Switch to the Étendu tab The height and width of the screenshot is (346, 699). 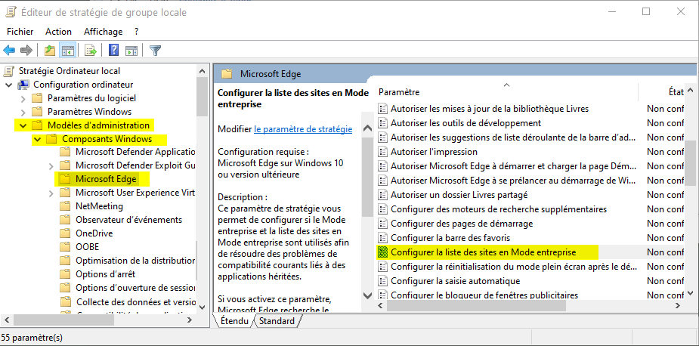point(235,320)
